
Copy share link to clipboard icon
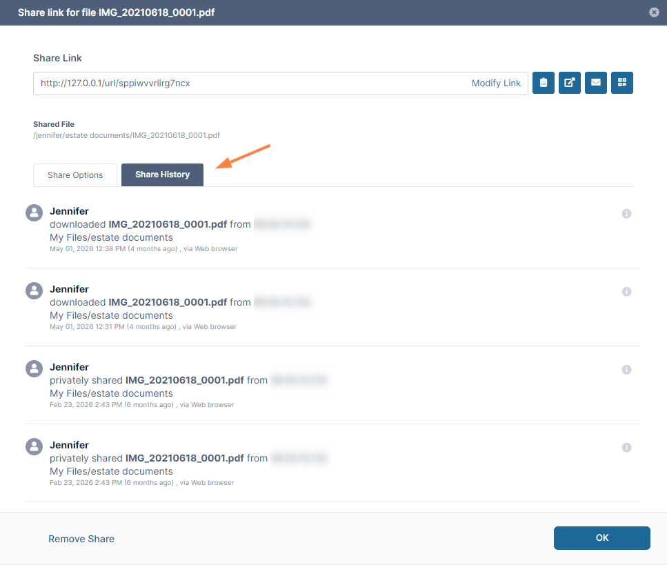tap(544, 83)
